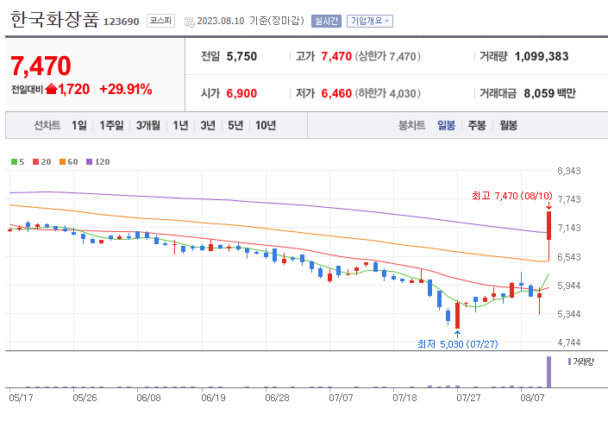The height and width of the screenshot is (421, 608).
Task: Switch line chart to 1년
Action: [x=180, y=125]
